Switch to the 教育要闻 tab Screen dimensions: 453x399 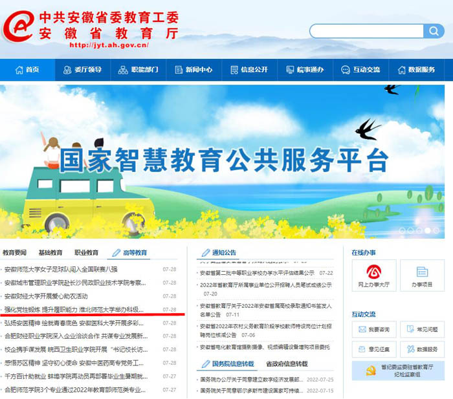pyautogui.click(x=14, y=253)
